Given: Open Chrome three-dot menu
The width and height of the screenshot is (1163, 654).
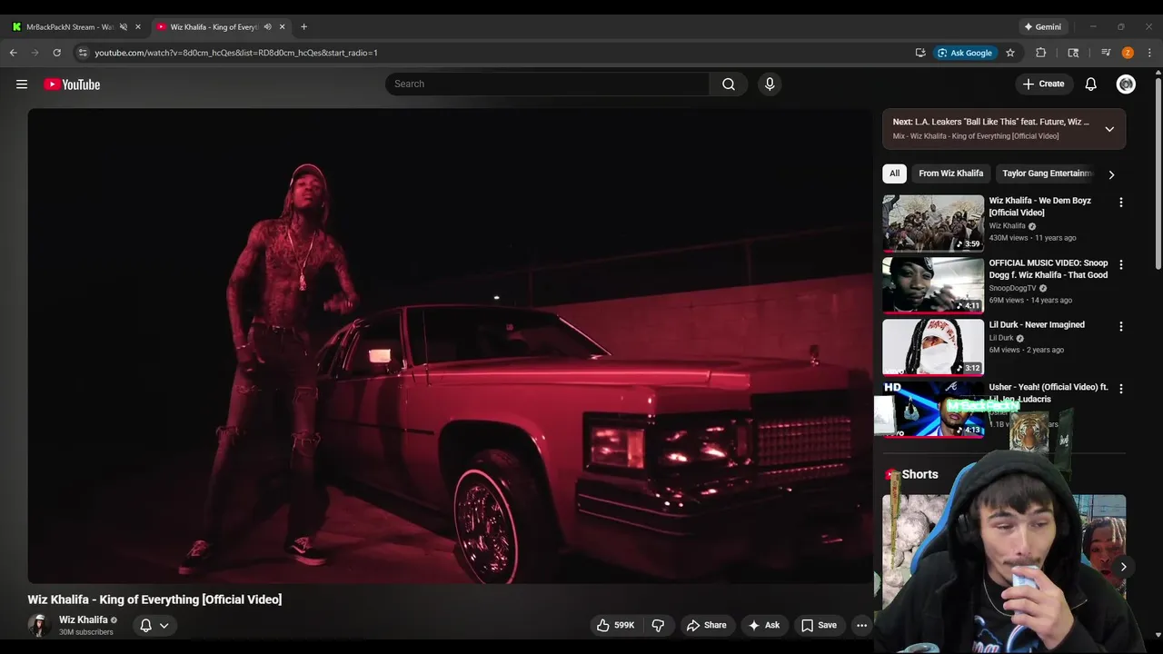Looking at the screenshot, I should [1149, 53].
